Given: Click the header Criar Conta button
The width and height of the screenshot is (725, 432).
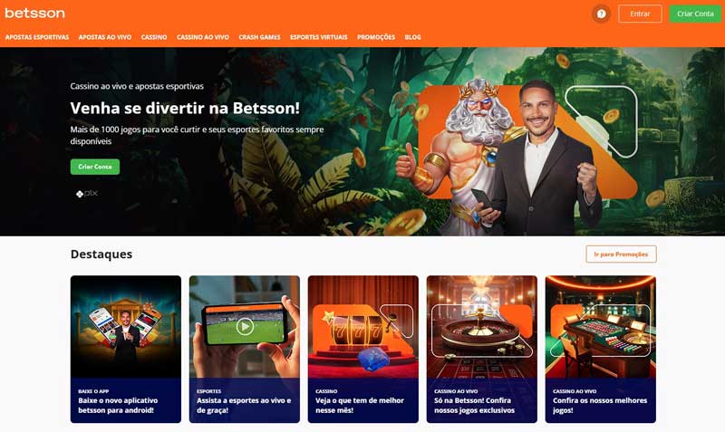Looking at the screenshot, I should 695,14.
